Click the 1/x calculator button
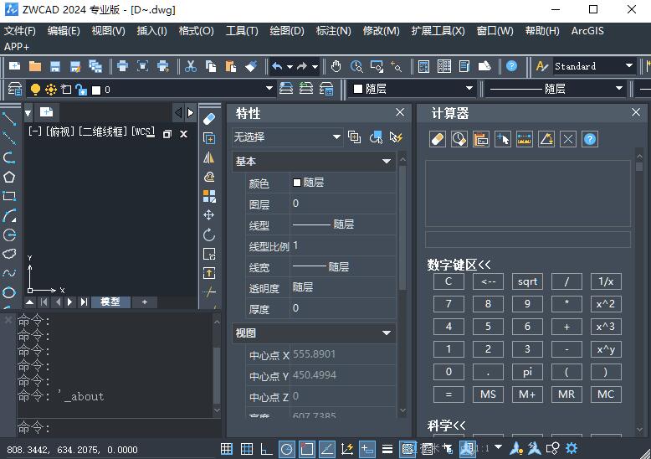Screen dimensions: 651x459 pyautogui.click(x=606, y=281)
